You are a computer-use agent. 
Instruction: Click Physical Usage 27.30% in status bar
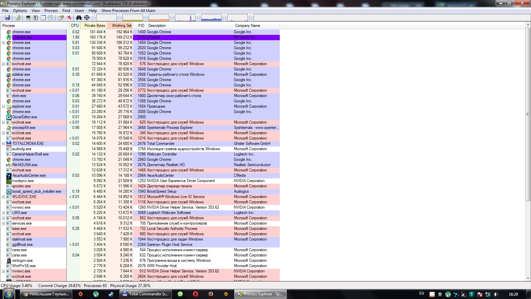tap(130, 286)
